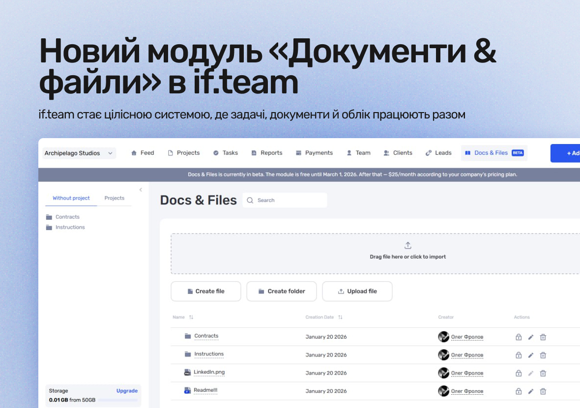The image size is (580, 408).
Task: Click the edit pencil for Instructions row
Action: [531, 355]
